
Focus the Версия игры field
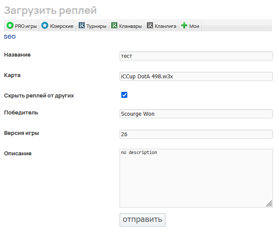click(x=196, y=134)
